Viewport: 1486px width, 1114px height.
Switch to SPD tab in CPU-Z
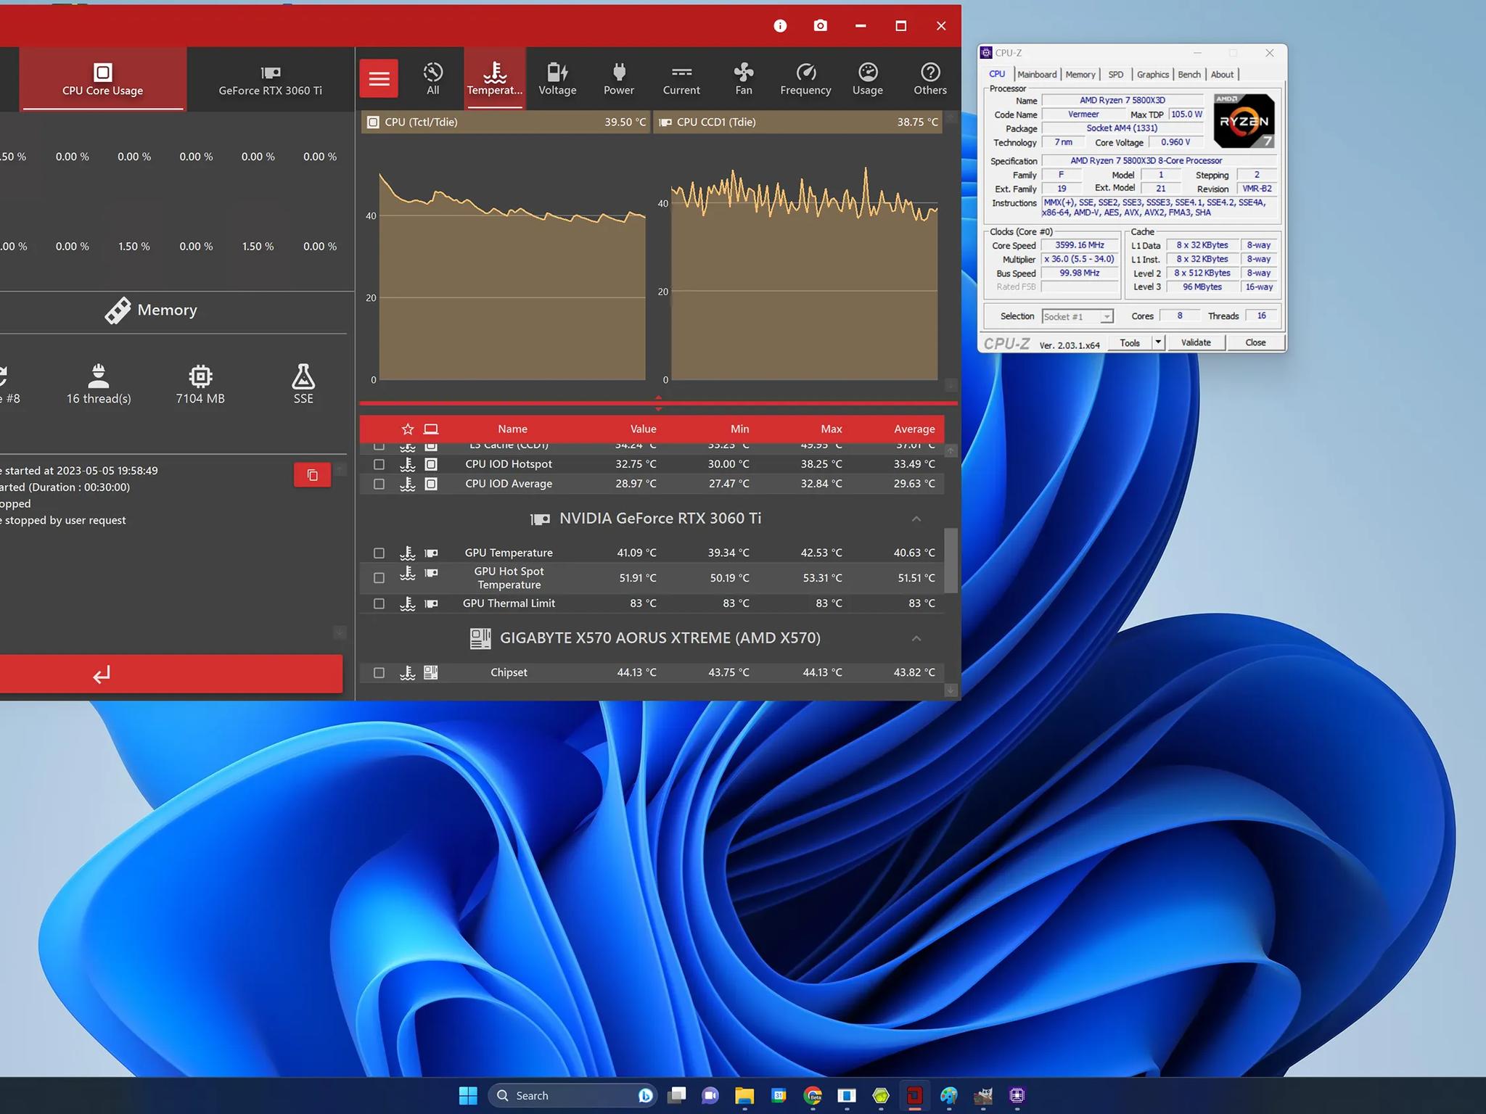coord(1116,75)
